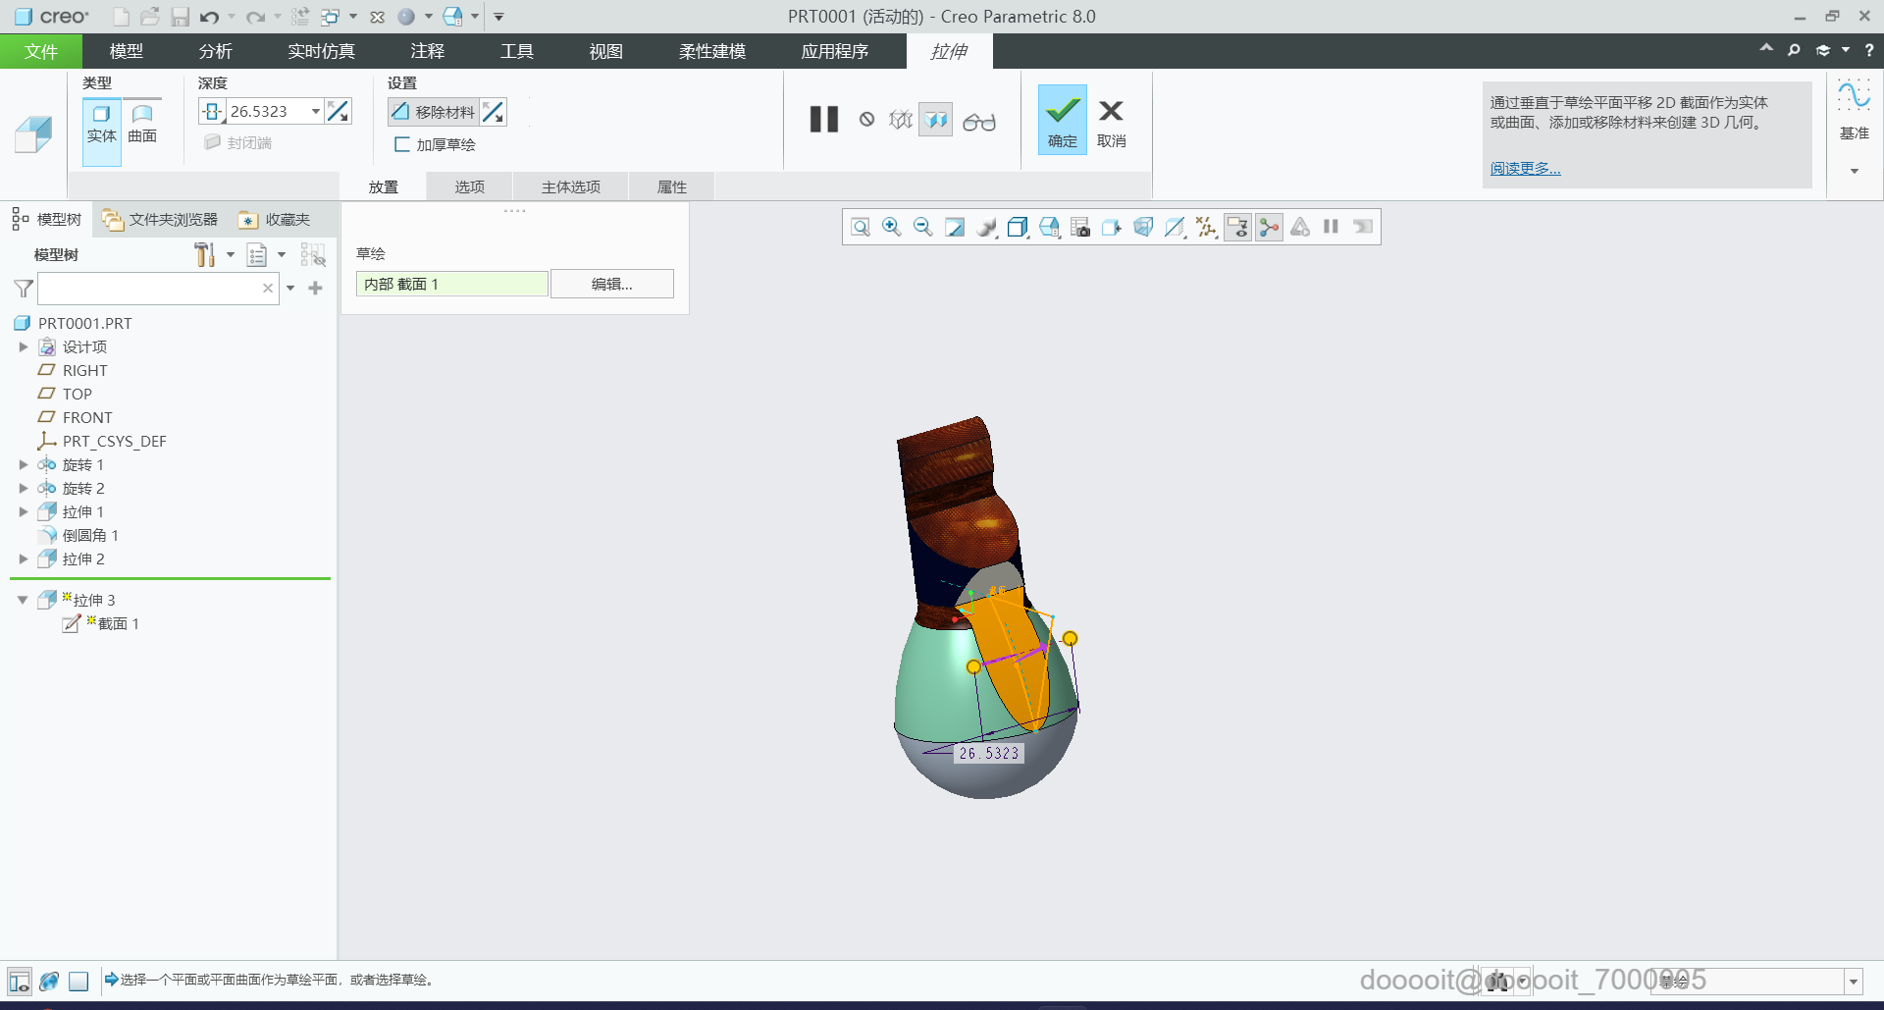Open model tree settings hammer icon
1884x1010 pixels.
point(204,255)
